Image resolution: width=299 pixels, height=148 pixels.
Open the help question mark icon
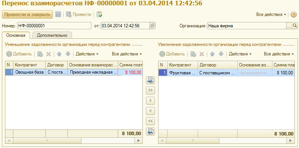click(293, 15)
